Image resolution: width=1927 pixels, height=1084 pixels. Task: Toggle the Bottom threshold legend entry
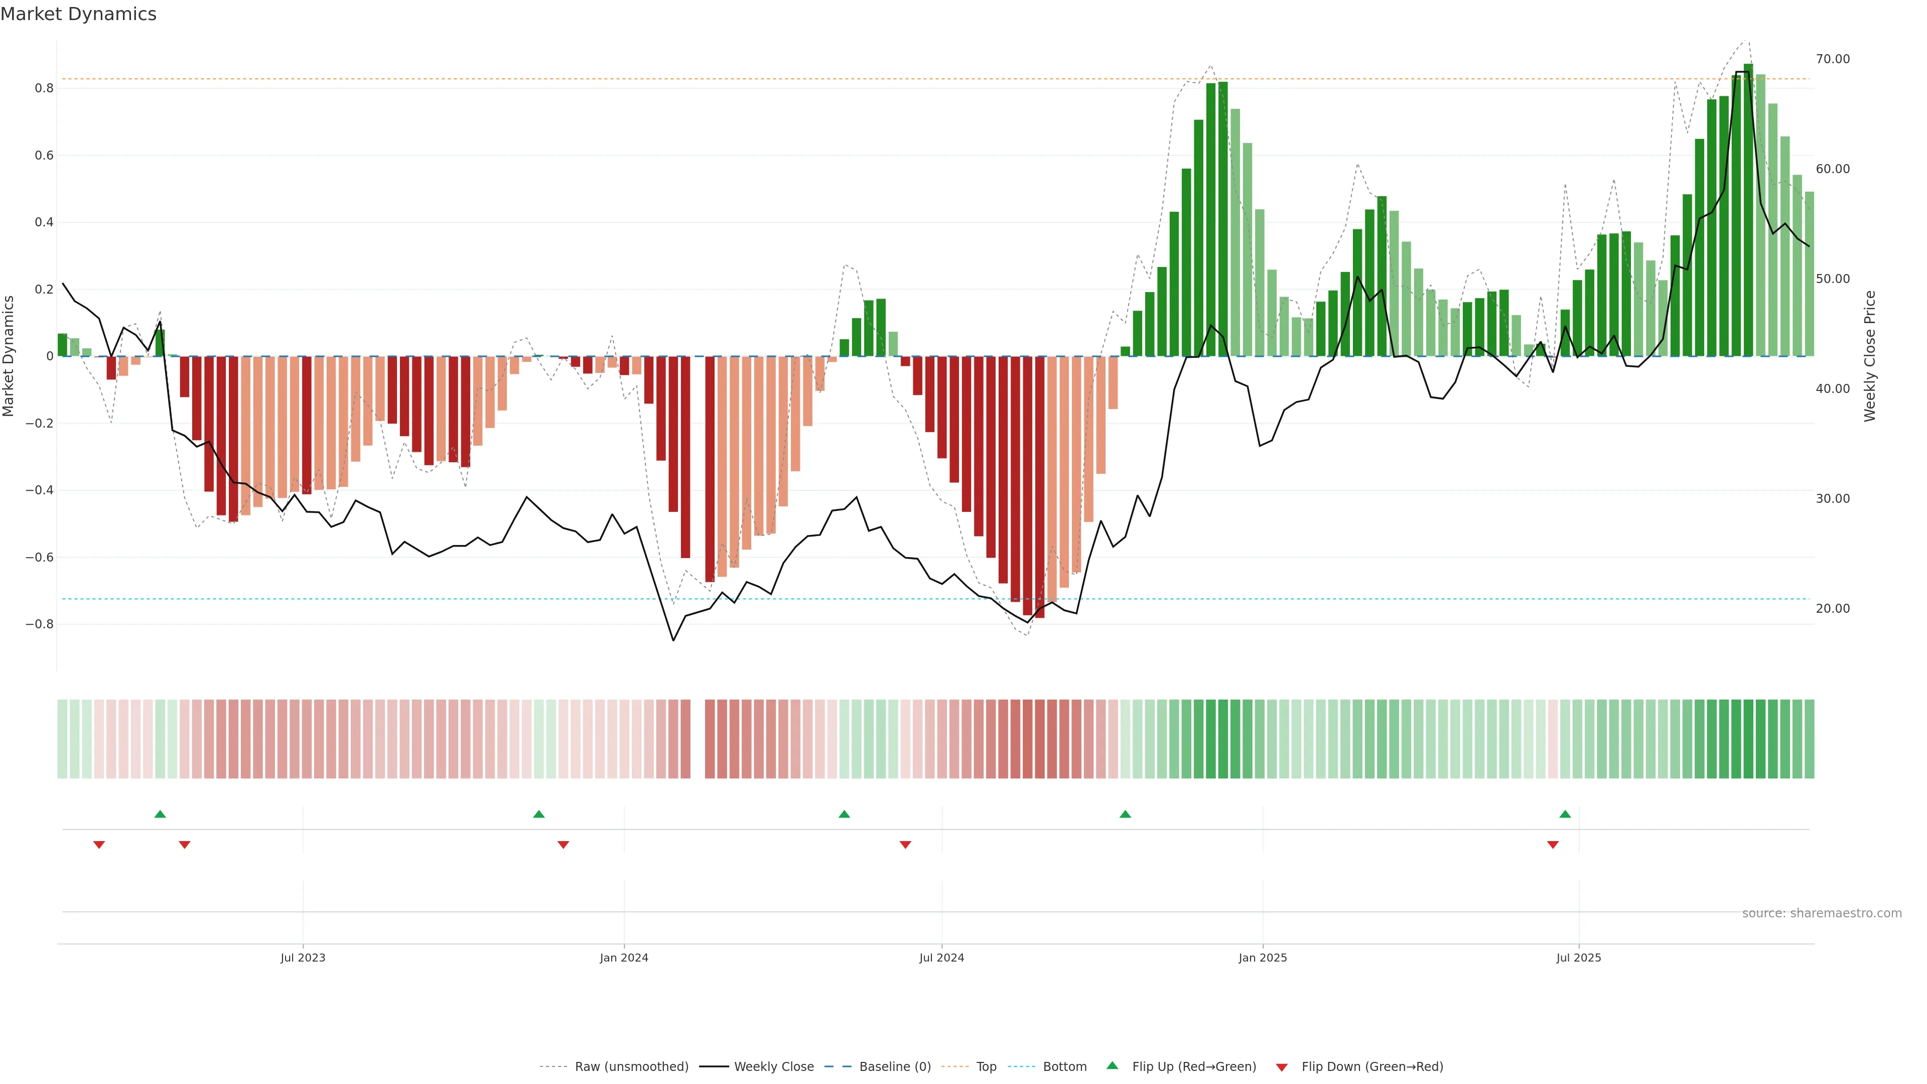(1064, 1067)
